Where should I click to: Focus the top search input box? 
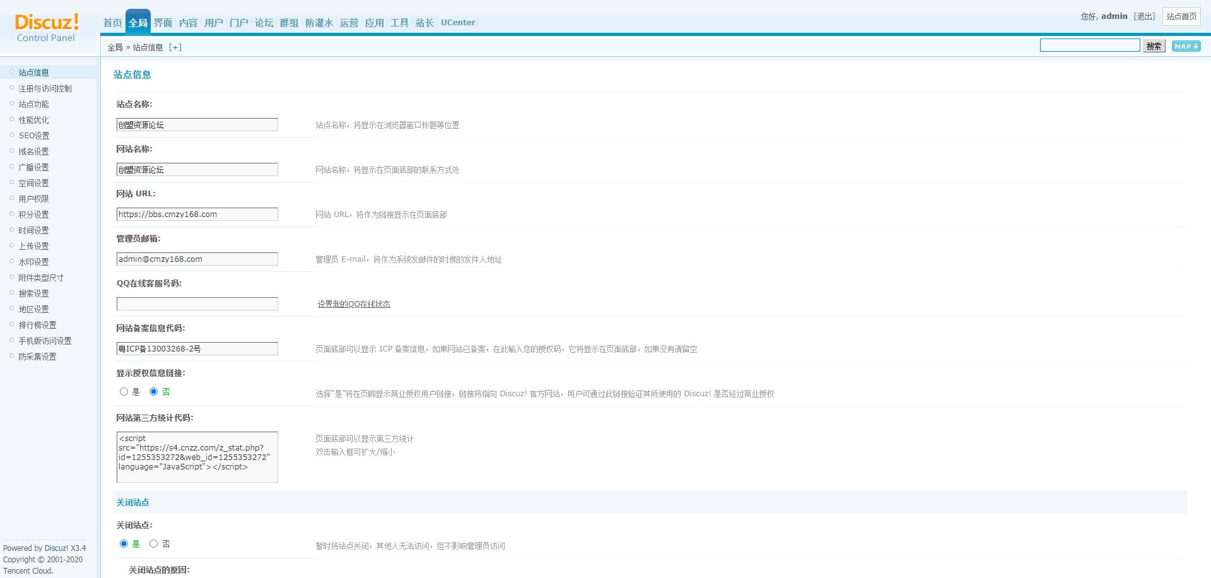pos(1090,45)
